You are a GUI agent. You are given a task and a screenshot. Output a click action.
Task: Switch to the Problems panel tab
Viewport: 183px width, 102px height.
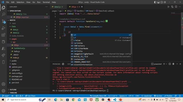point(57,64)
